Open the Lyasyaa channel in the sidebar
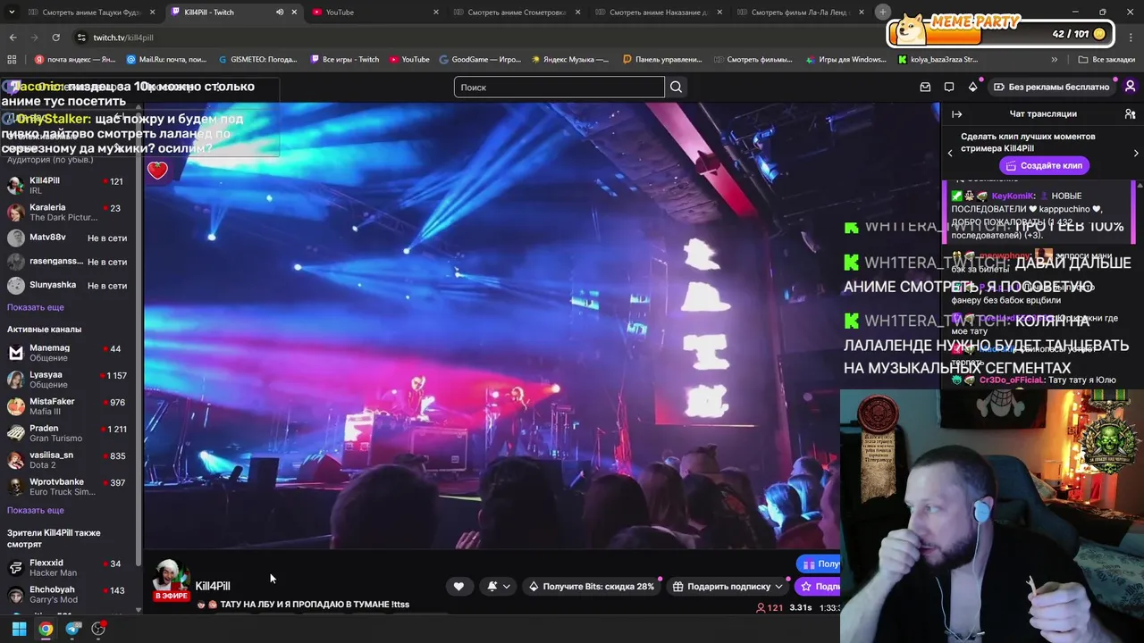Screen dimensions: 1144x643 coord(70,380)
